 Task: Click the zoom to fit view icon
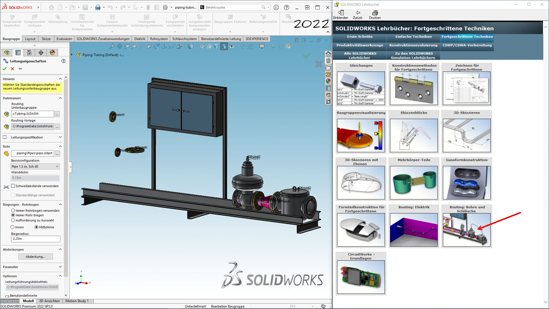(112, 46)
